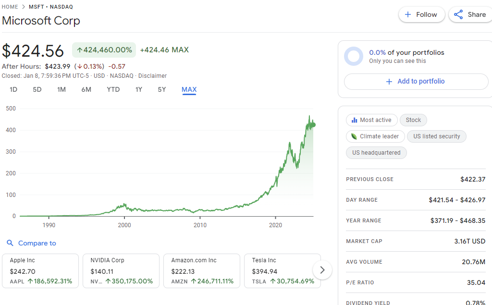
Task: Share this stock page
Action: [x=470, y=14]
